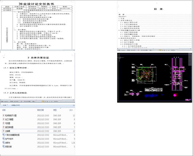Click the 新建文件夹 button
Screen dimensions: 193x156
[x=16, y=105]
